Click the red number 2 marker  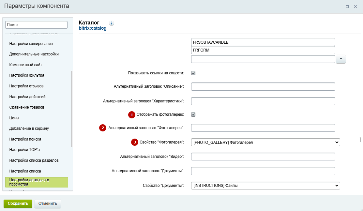[103, 128]
